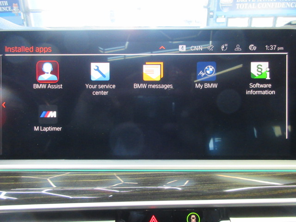The image size is (296, 222).
Task: Start the M Laptimer app
Action: point(48,114)
